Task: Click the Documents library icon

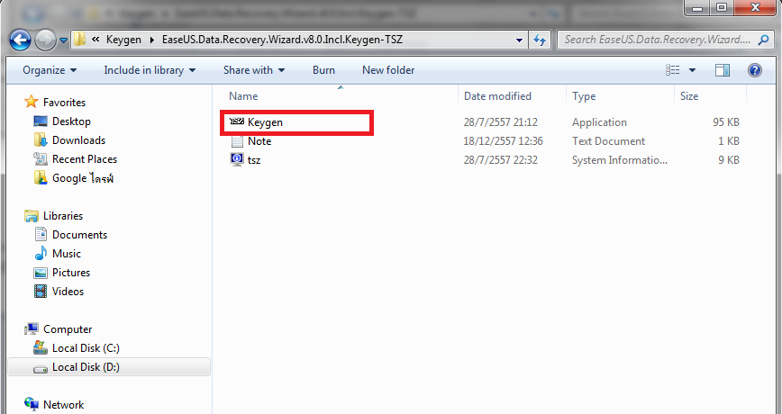Action: click(x=41, y=234)
